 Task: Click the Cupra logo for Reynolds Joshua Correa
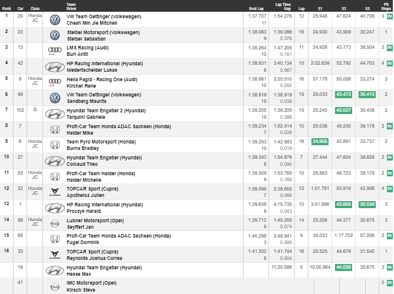coord(55,254)
